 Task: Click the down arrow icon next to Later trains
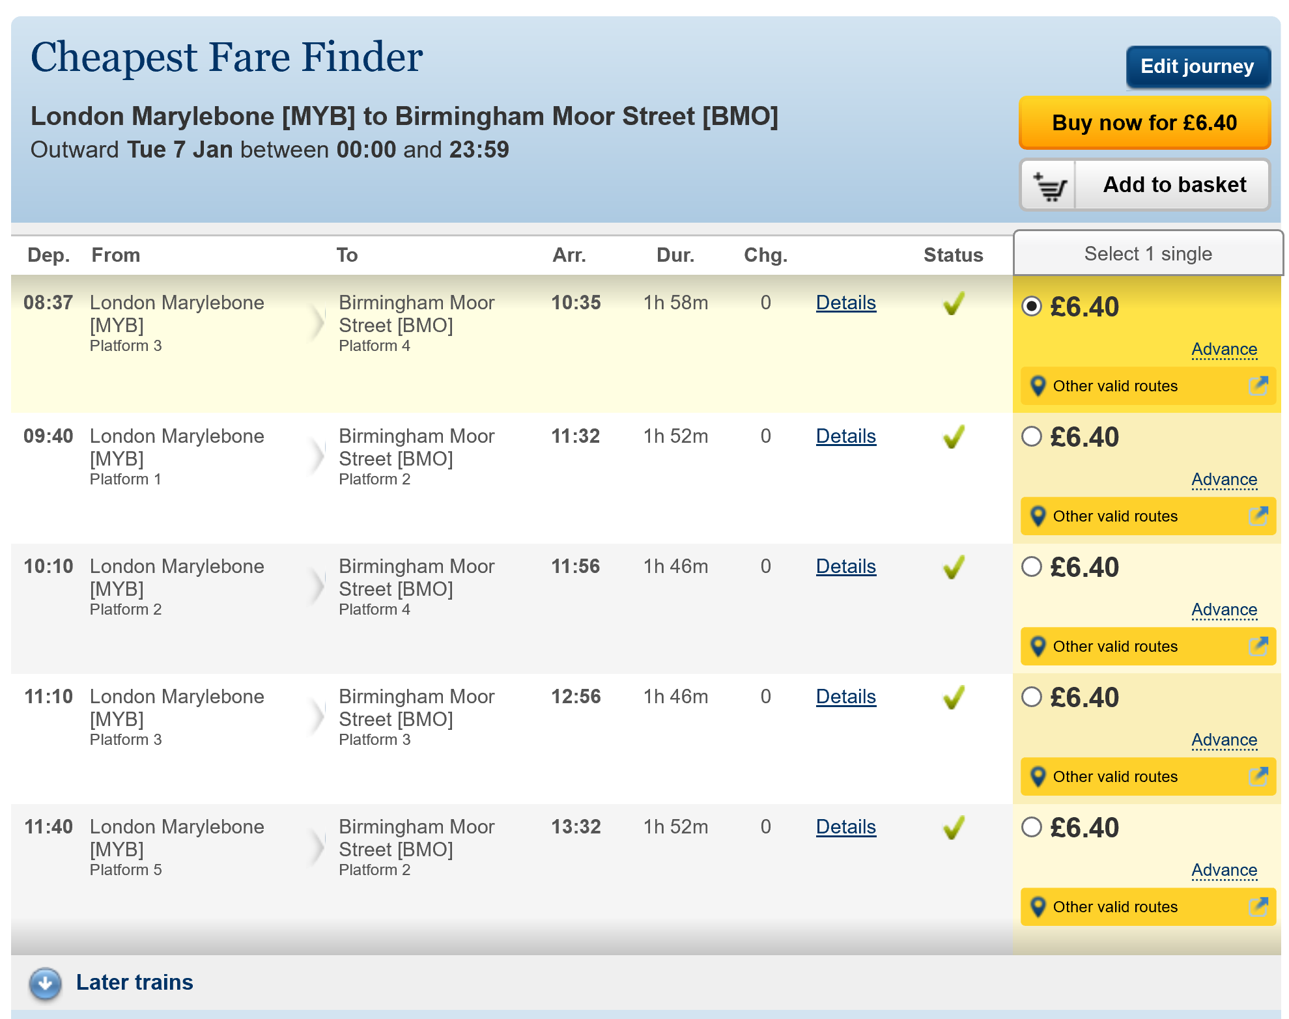(44, 983)
